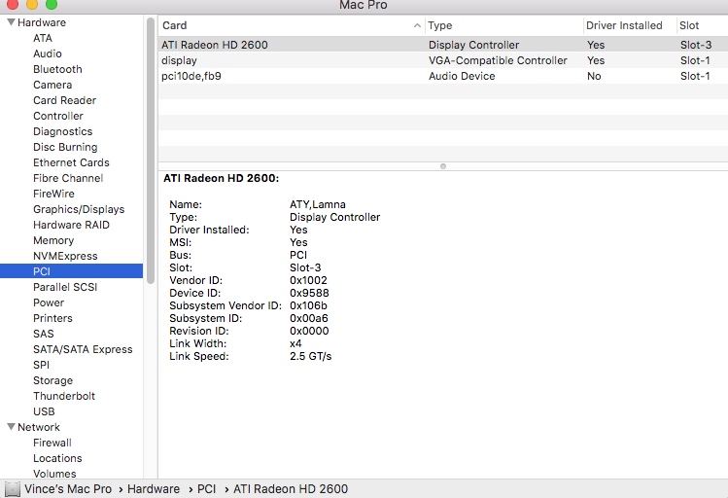Click the Hardware section header label

[x=42, y=22]
